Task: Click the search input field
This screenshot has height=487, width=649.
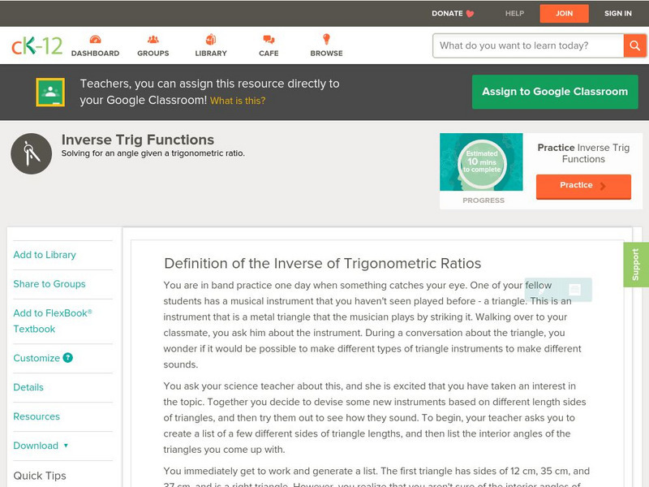Action: pyautogui.click(x=527, y=45)
